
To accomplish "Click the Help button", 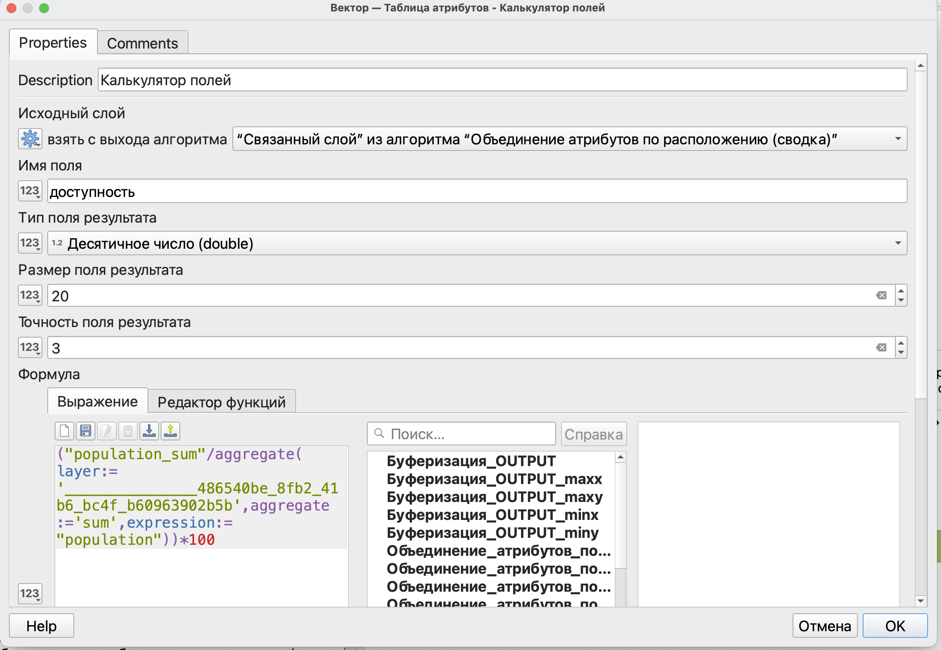I will point(41,626).
